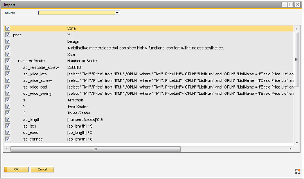This screenshot has width=304, height=179.
Task: Select the Sofa row
Action: click(72, 28)
